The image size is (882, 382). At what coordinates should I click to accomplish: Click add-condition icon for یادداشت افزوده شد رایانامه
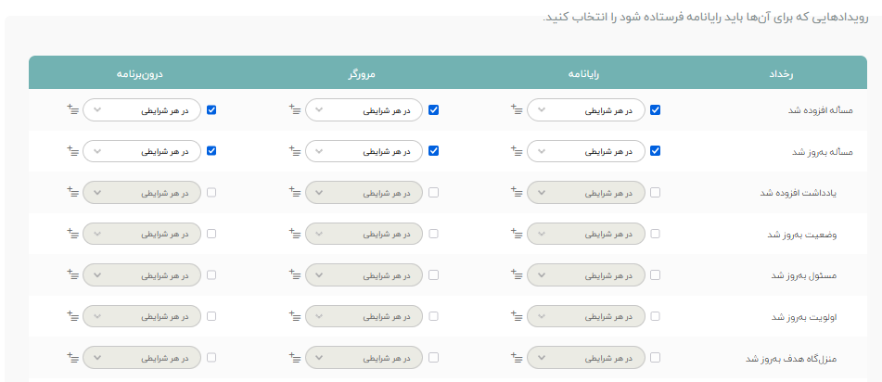pos(516,193)
